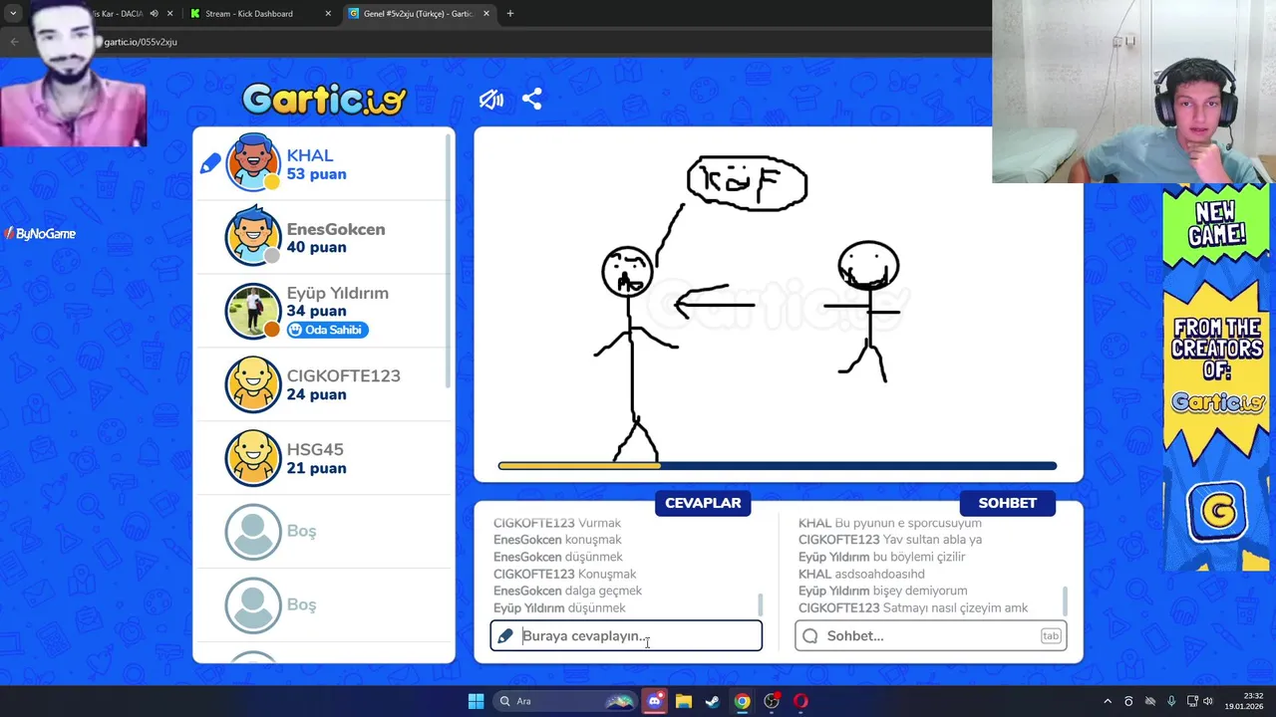Screen dimensions: 1276x717
Task: Click the Gartic.io logo
Action: tap(324, 100)
